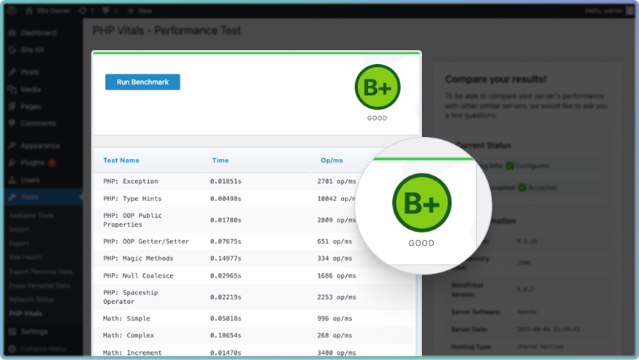Click the Site Kit sidebar icon
Screen dimensions: 639x360
coord(13,50)
